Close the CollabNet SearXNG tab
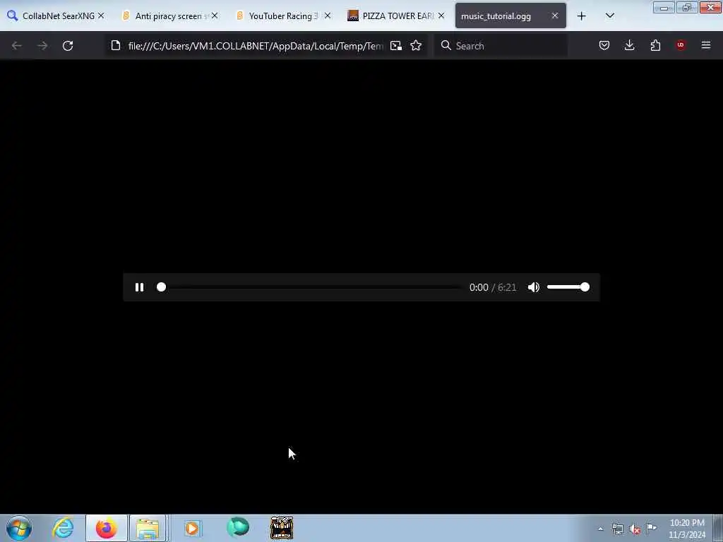This screenshot has height=542, width=723. click(x=101, y=16)
